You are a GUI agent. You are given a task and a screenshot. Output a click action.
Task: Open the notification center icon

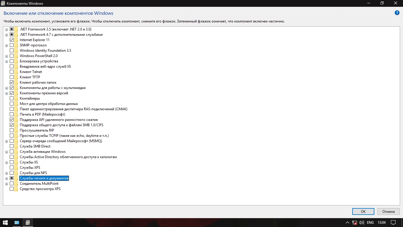[393, 222]
